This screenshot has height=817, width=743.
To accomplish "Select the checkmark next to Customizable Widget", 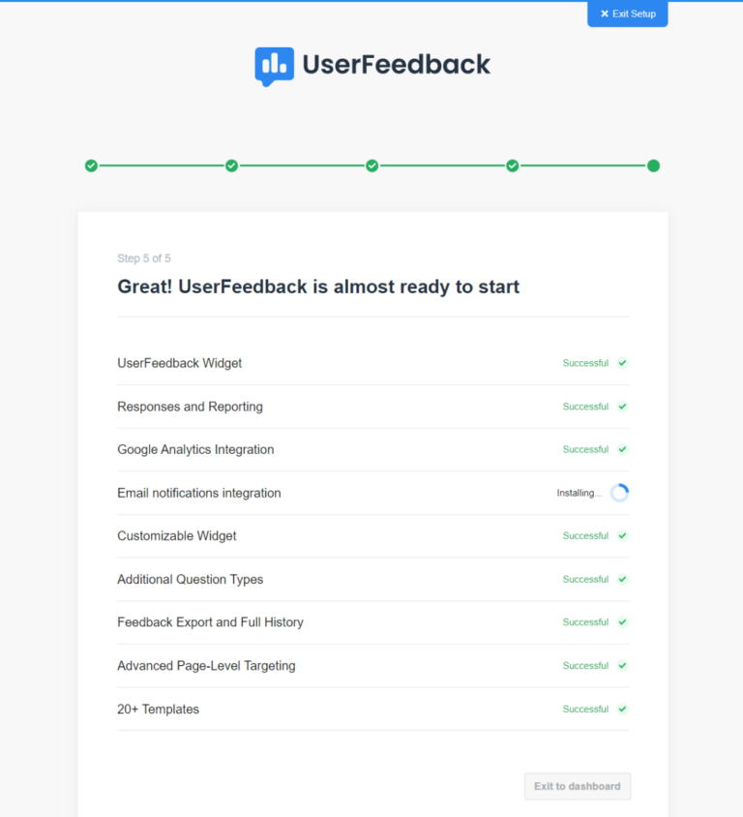I will click(622, 535).
